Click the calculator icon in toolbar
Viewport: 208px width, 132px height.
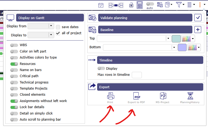point(140,5)
